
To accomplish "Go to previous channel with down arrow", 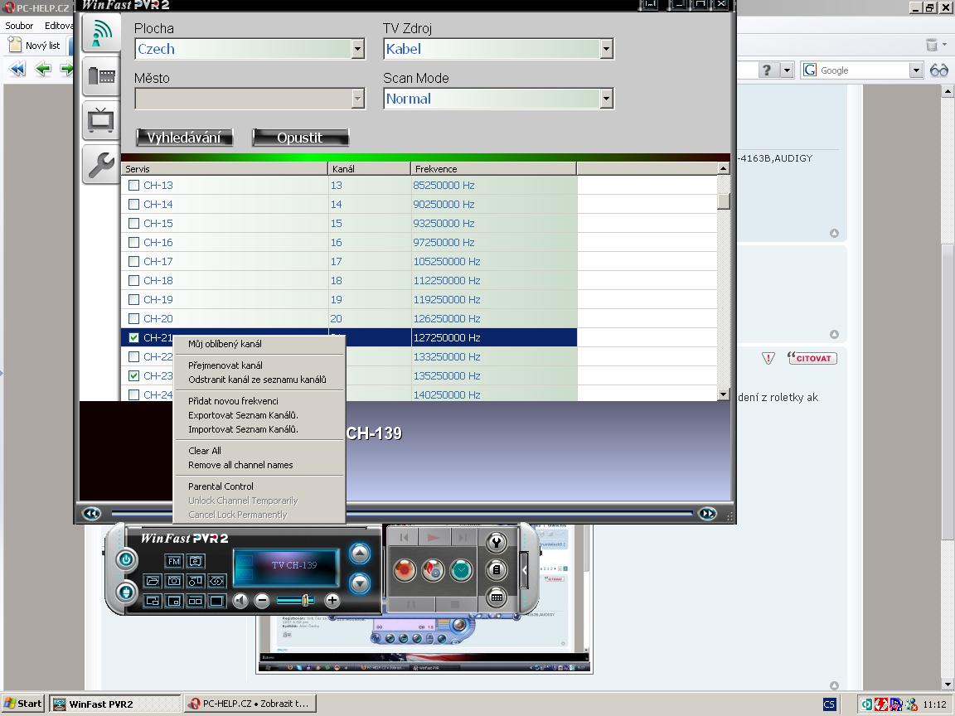I will pos(360,583).
